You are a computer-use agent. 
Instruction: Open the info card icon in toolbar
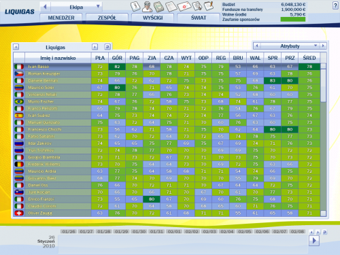coord(135,6)
